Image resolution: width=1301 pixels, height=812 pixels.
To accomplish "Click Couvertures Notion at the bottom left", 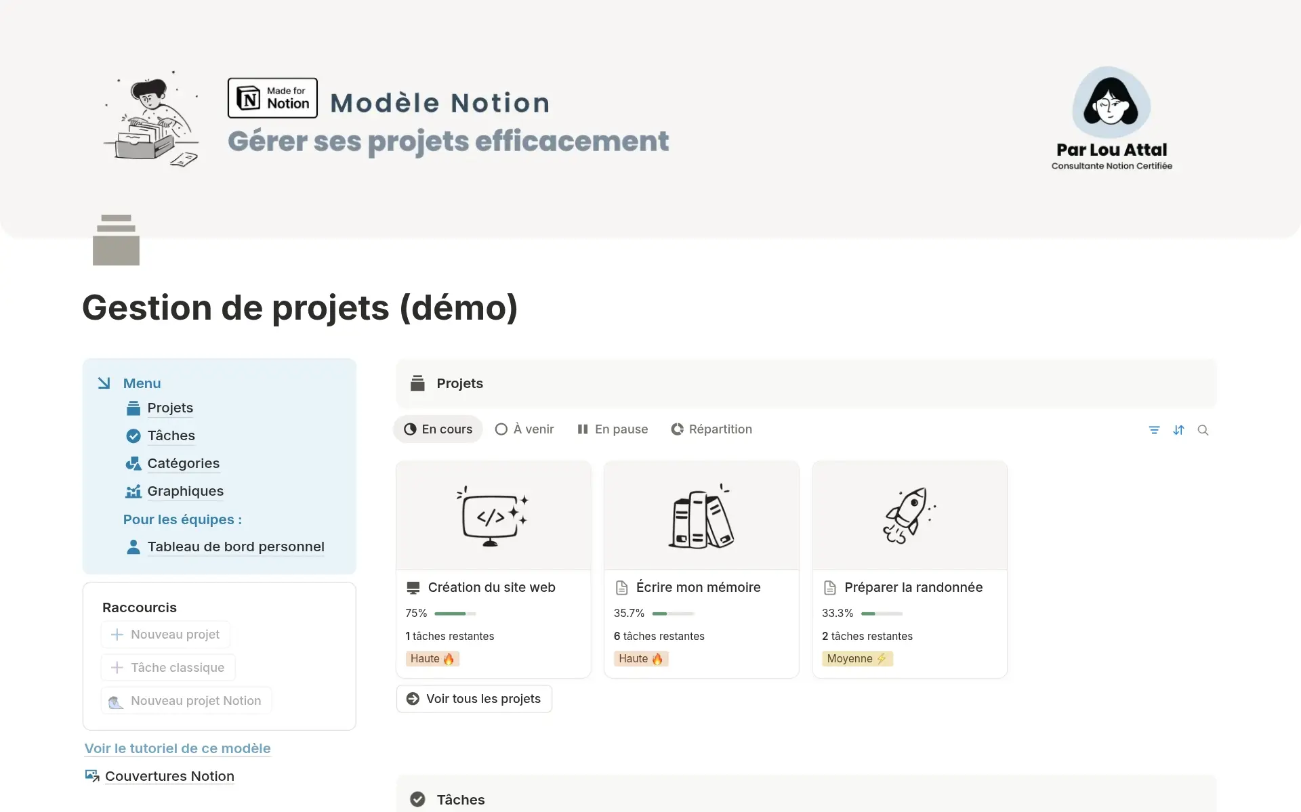I will 169,775.
